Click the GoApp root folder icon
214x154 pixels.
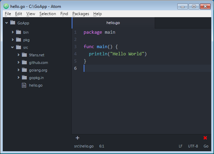tap(13, 23)
